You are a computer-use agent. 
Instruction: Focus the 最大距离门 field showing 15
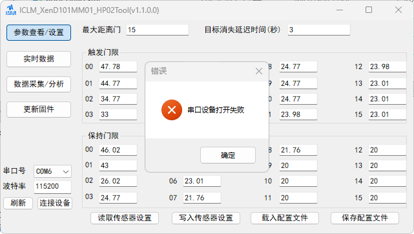point(158,30)
